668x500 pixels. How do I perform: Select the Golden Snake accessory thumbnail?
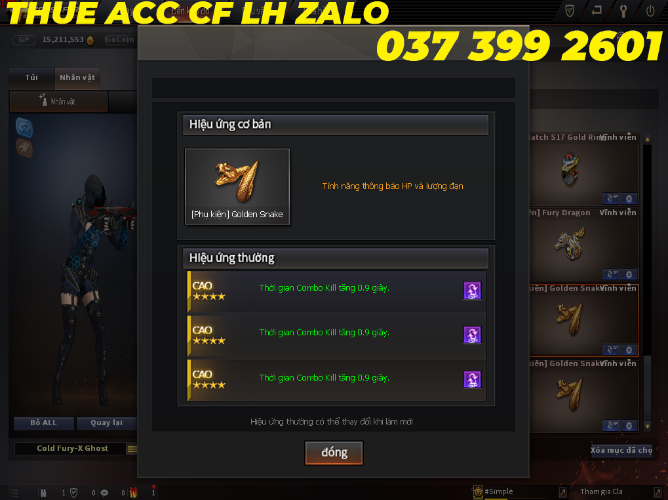[237, 186]
